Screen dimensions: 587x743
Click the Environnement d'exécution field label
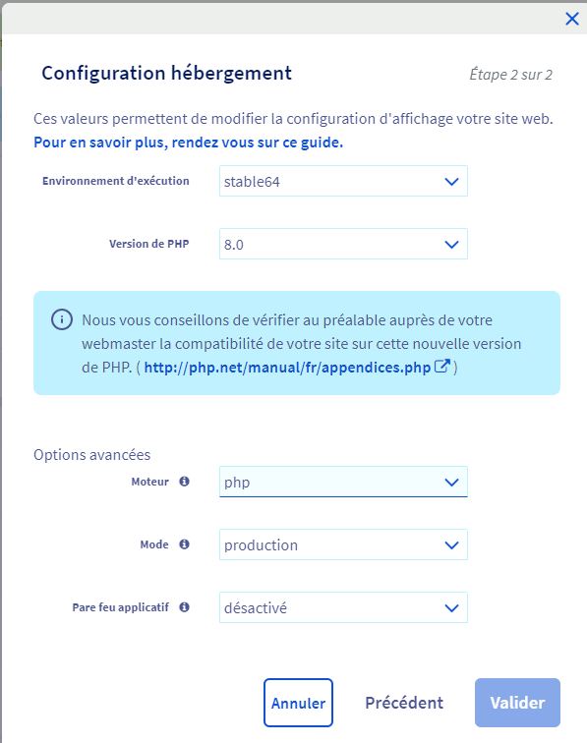116,181
